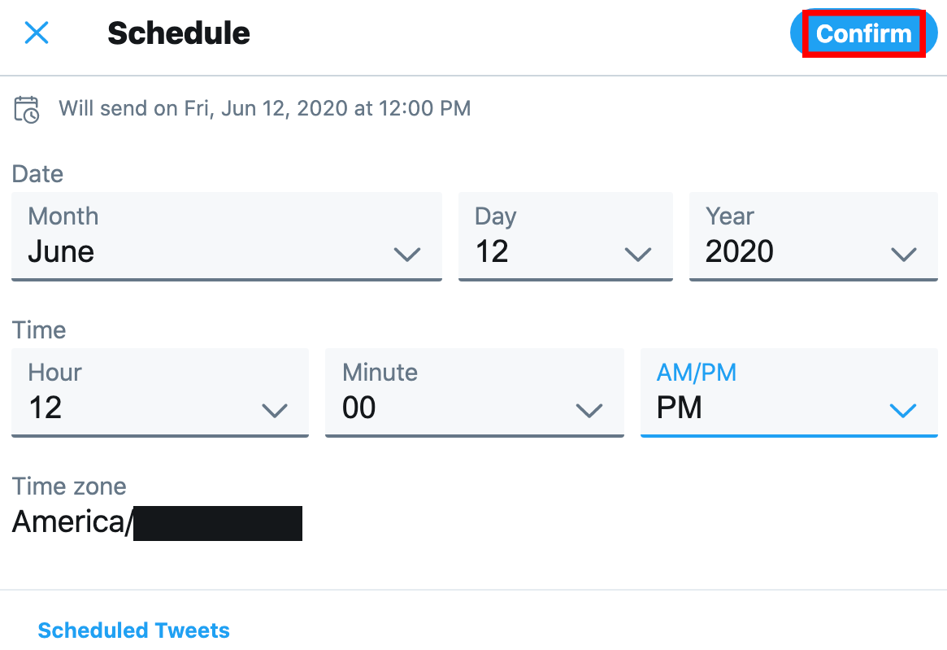This screenshot has width=947, height=650.
Task: Open the Hour dropdown showing 12
Action: [x=159, y=393]
